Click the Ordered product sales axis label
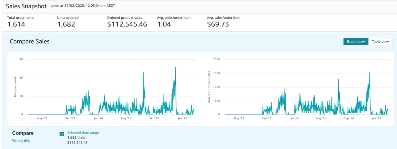The image size is (397, 149). (x=209, y=87)
